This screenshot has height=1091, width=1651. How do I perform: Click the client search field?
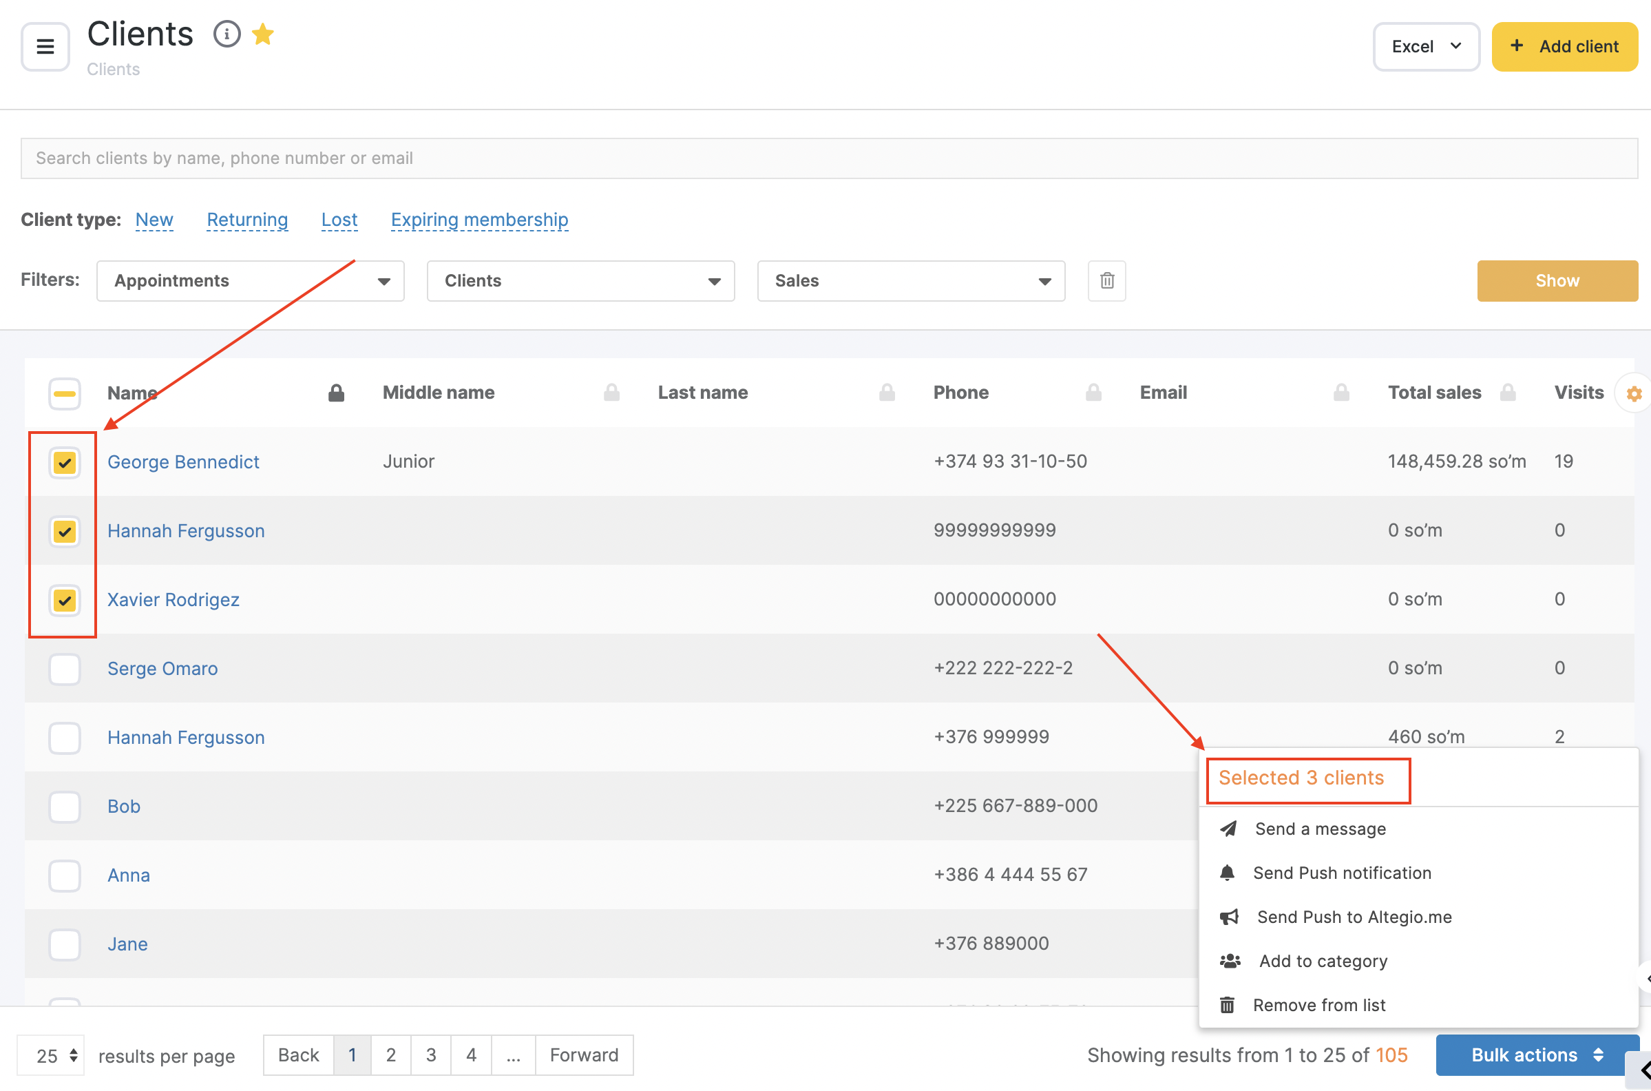pyautogui.click(x=829, y=158)
